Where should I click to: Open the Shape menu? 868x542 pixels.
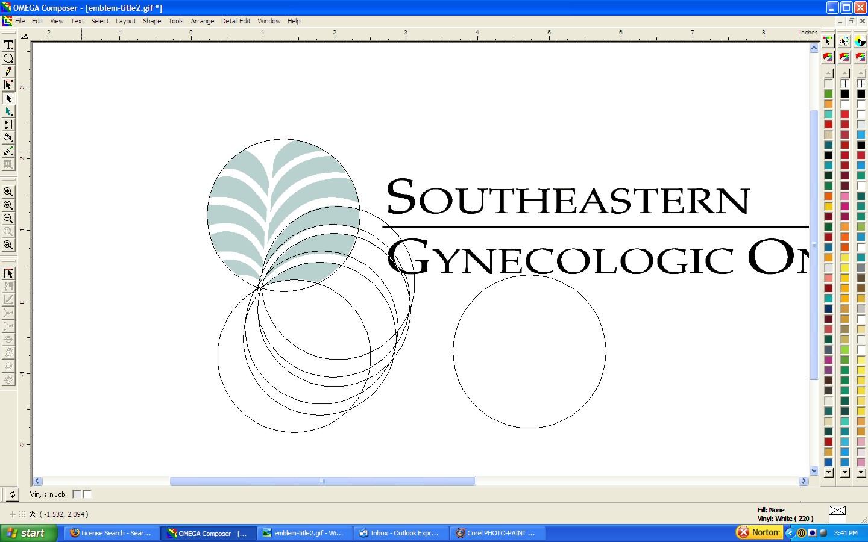(x=152, y=21)
